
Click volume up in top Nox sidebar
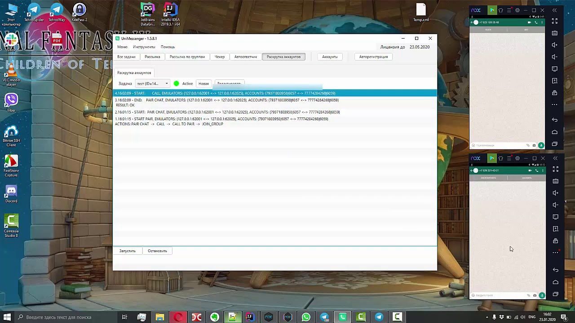tap(555, 45)
